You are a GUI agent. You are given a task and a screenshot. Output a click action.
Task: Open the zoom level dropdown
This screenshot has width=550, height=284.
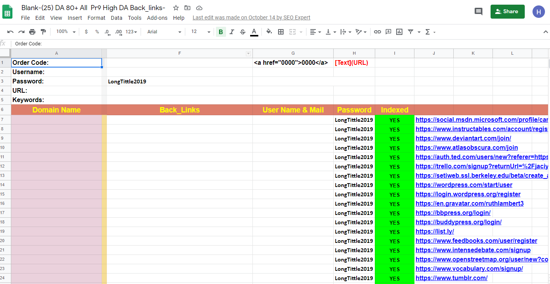coord(64,31)
